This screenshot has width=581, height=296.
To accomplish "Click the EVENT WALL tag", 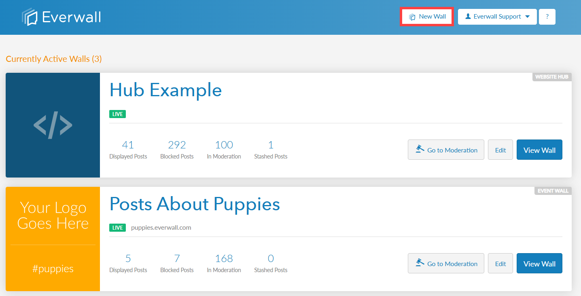I will point(553,190).
